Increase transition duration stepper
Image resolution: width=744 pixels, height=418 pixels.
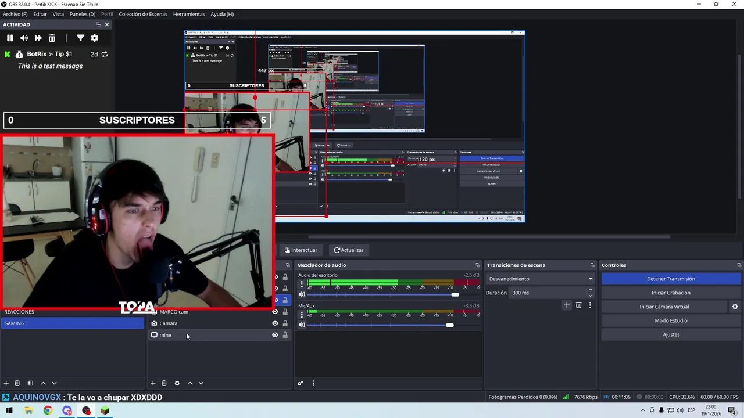click(x=591, y=290)
